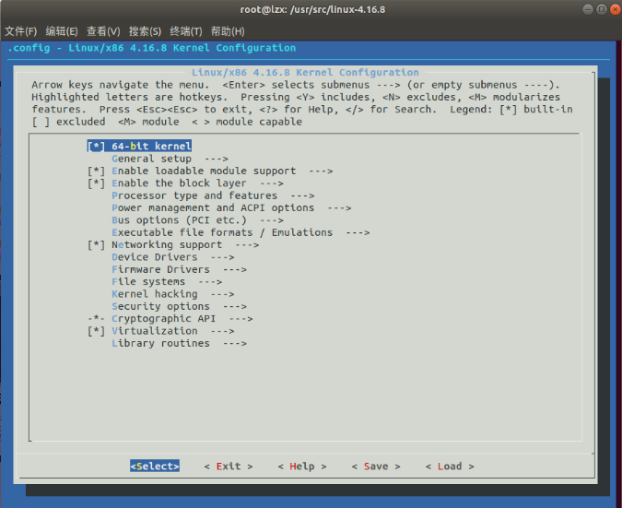
Task: Expand Library routines submenu arrow
Action: click(x=235, y=343)
